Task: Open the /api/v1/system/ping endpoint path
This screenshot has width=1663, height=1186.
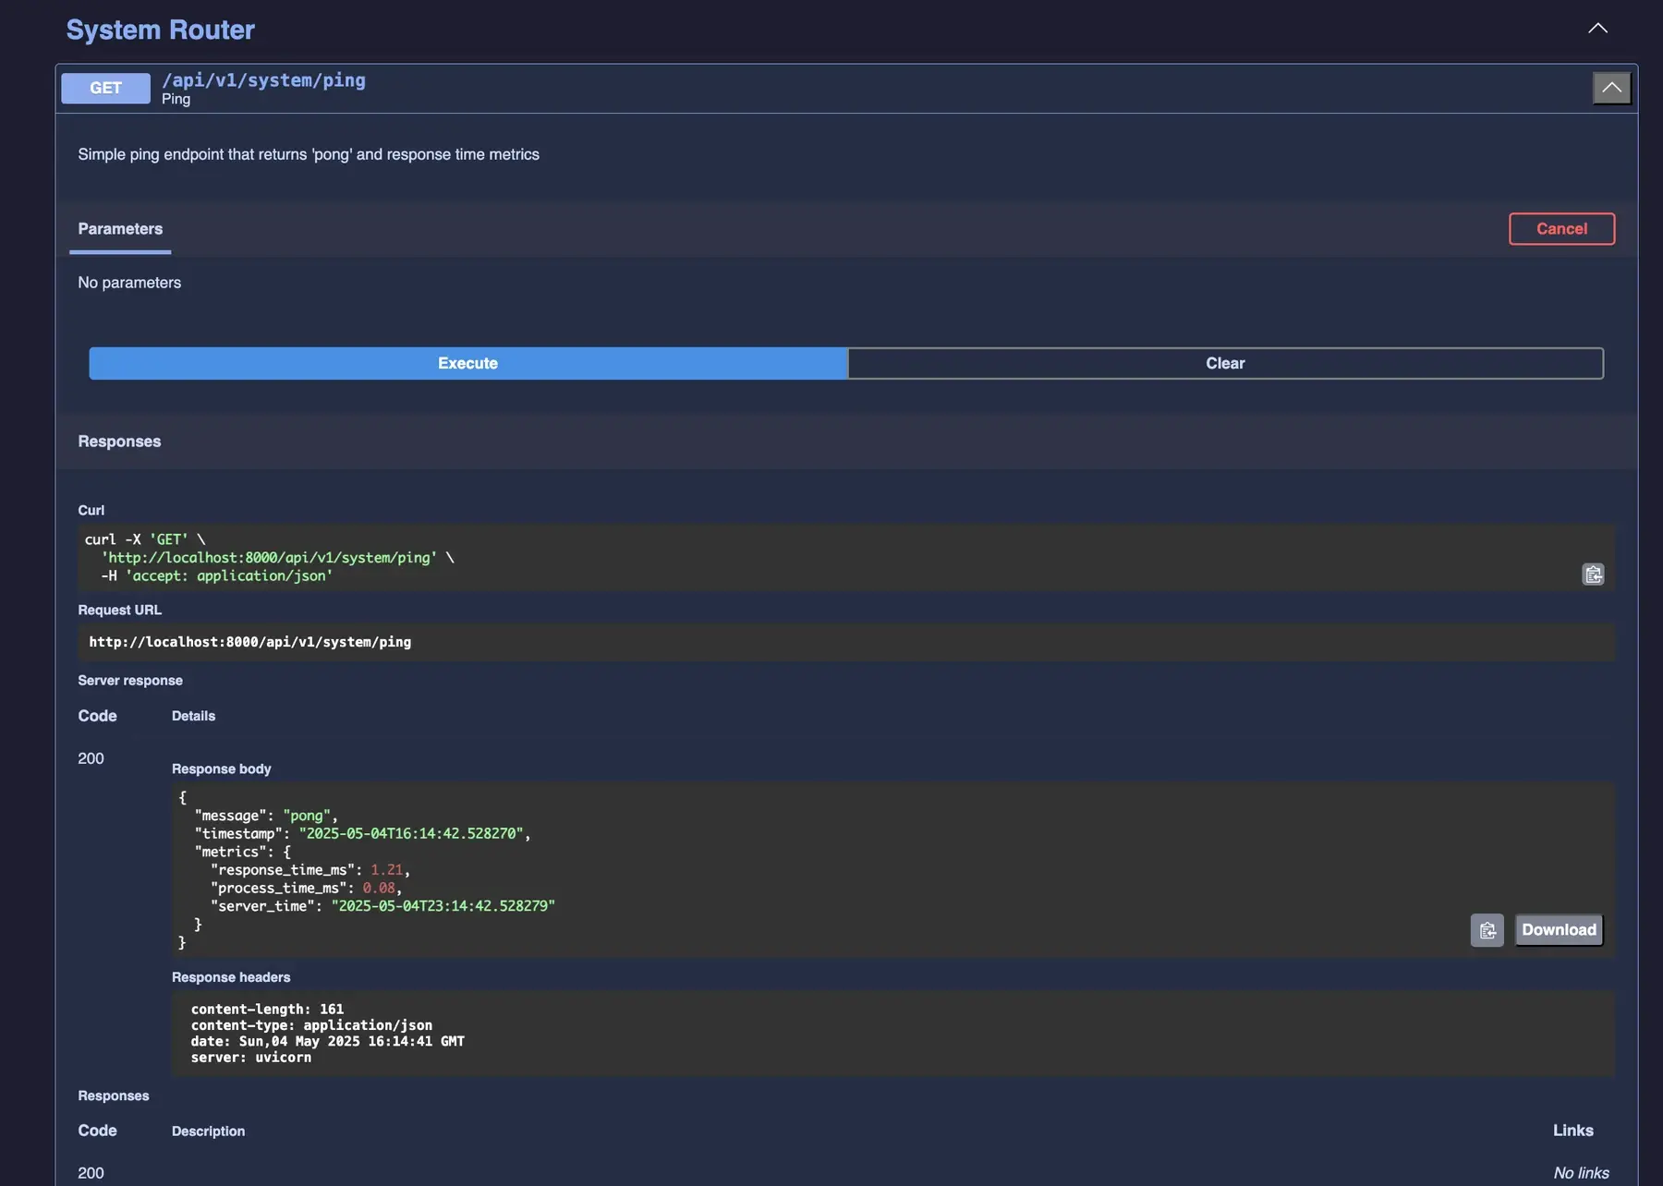Action: coord(263,80)
